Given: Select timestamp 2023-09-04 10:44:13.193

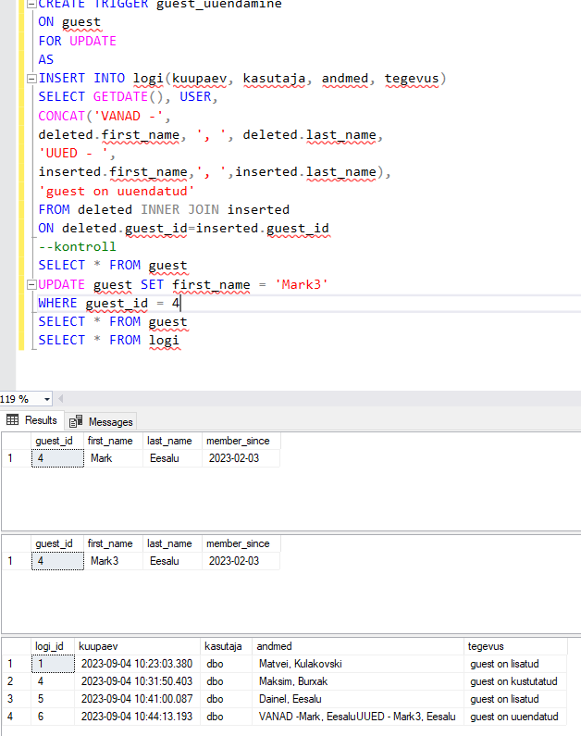Looking at the screenshot, I should (138, 717).
